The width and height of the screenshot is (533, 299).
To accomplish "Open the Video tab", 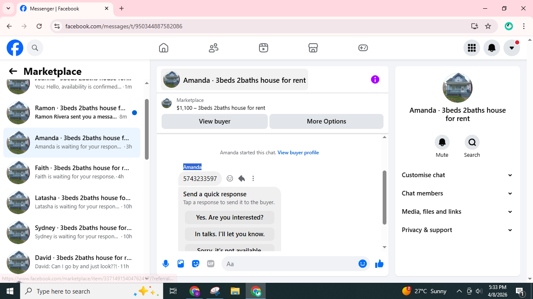I will click(x=264, y=48).
